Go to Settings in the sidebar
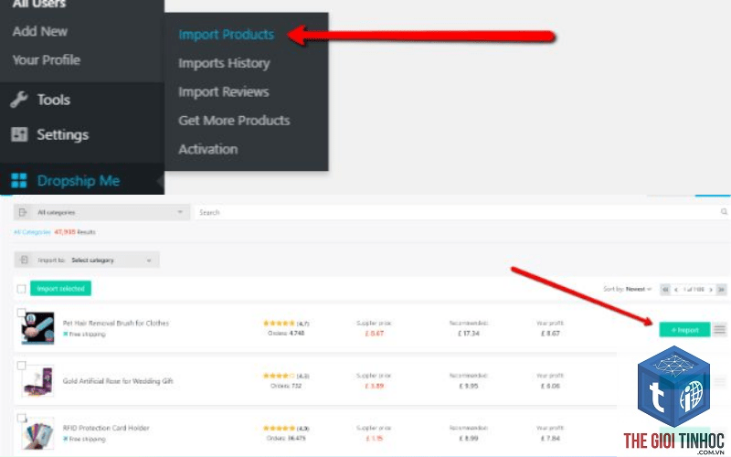 click(x=62, y=134)
